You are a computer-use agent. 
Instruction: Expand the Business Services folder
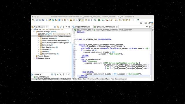(38, 38)
